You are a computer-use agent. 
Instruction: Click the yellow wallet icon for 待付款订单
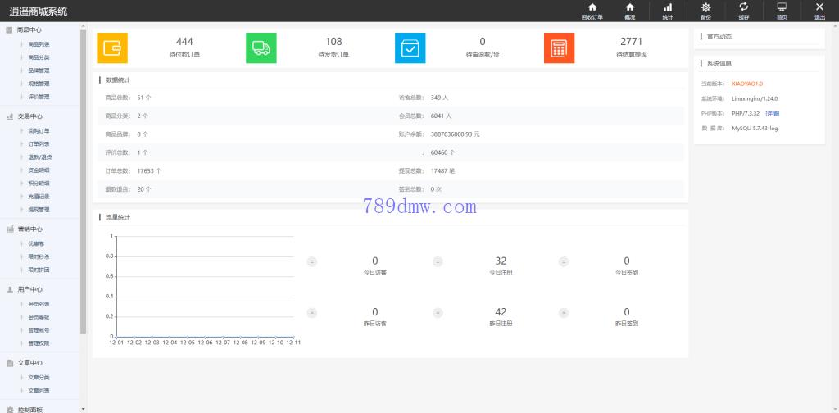[x=112, y=48]
